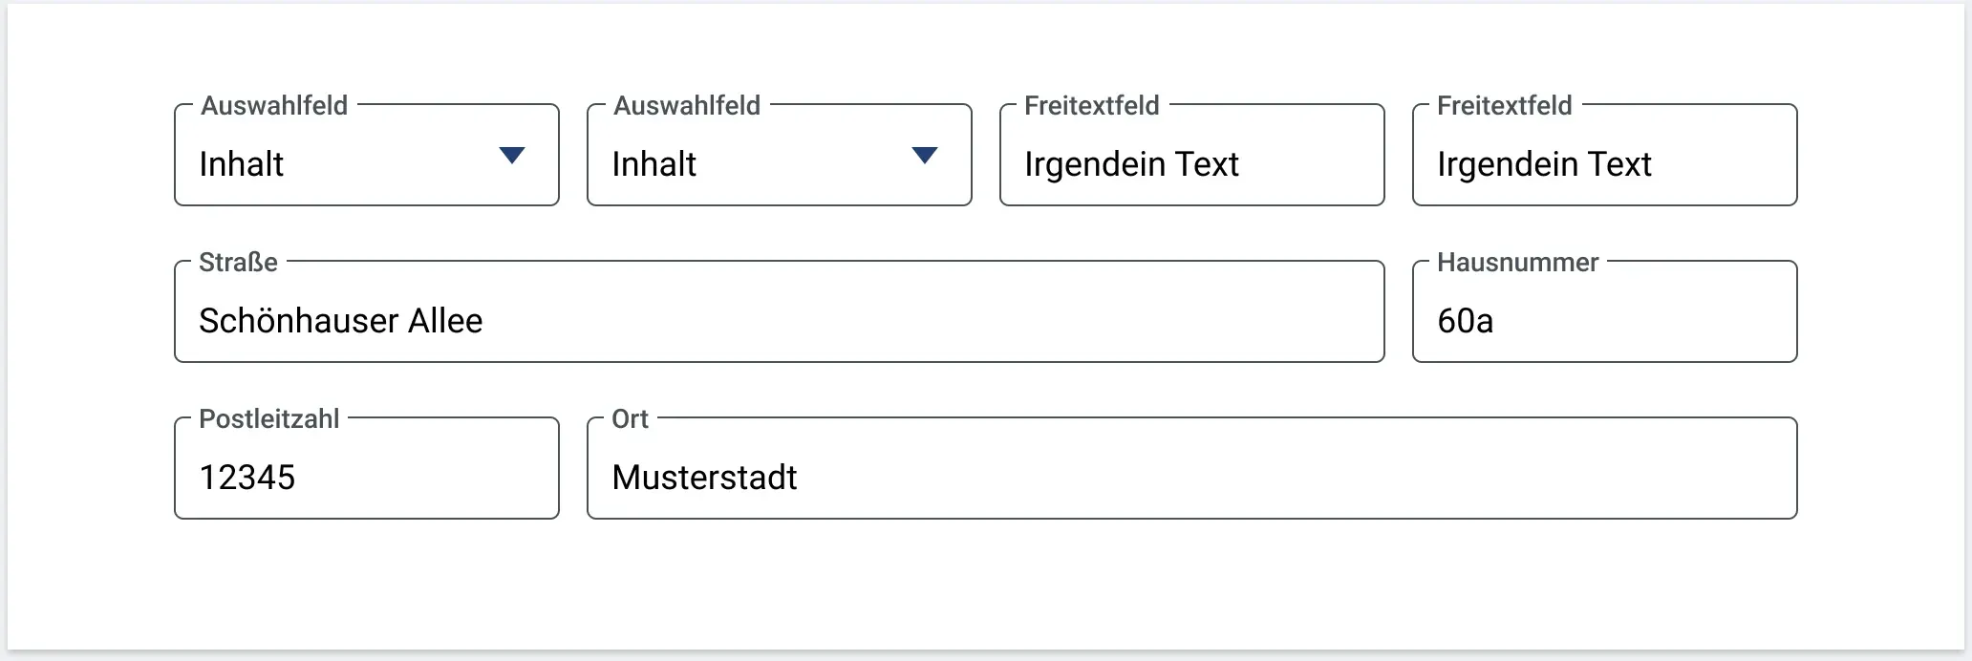The height and width of the screenshot is (661, 1972).
Task: Expand the second Auswahlfeld dropdown arrow
Action: coord(925,156)
